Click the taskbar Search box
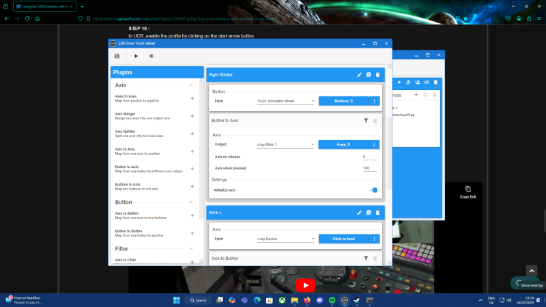Screen dimensions: 546x307 click(x=198, y=300)
